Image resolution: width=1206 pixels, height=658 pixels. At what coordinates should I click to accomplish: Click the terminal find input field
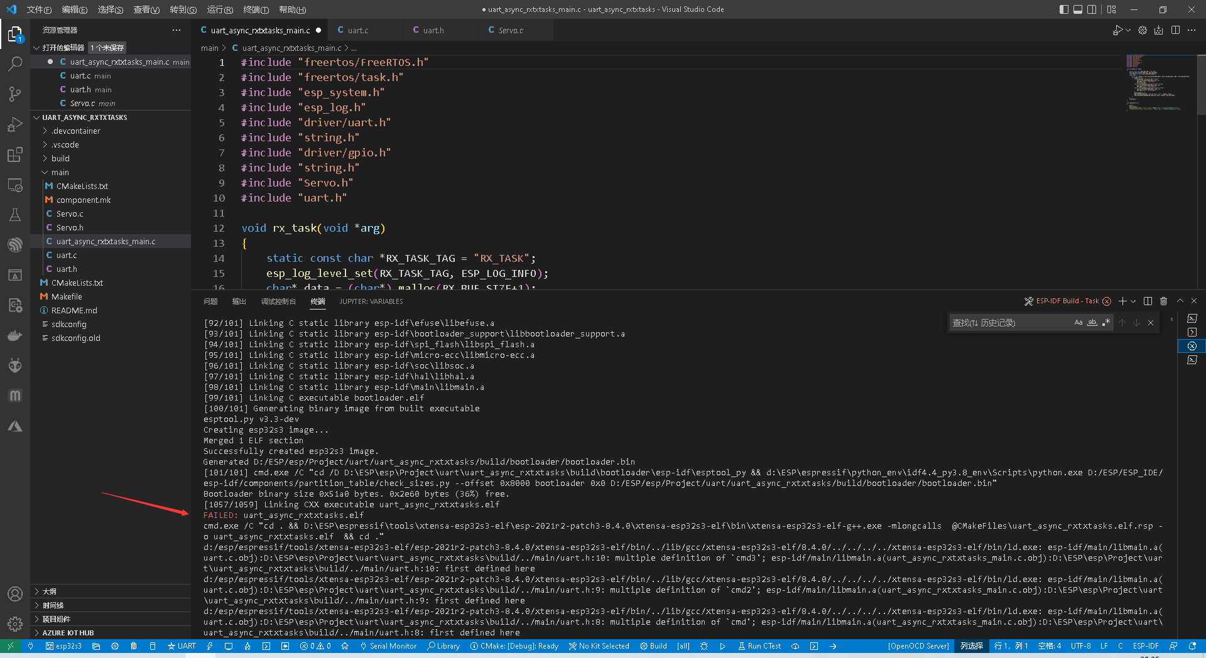1010,323
